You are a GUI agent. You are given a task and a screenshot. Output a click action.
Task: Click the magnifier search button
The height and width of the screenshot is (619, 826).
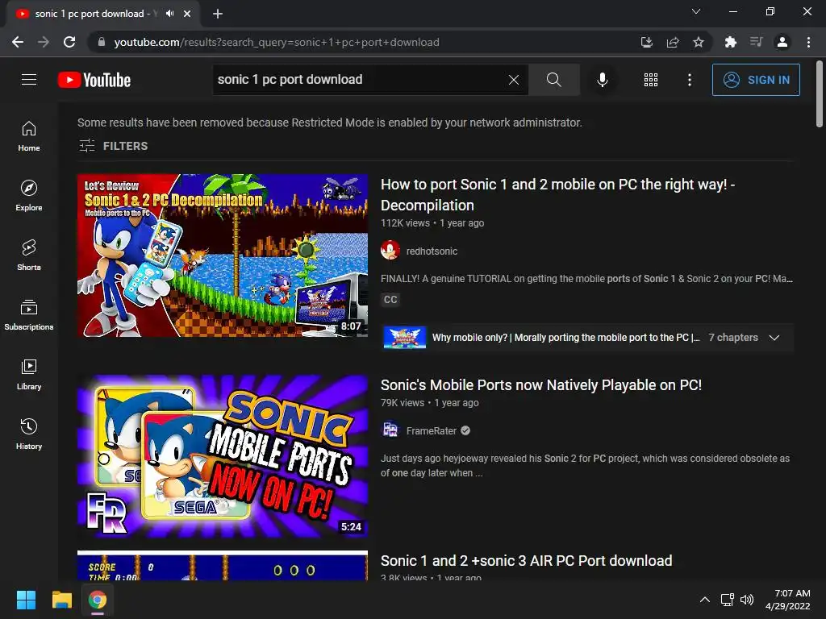pyautogui.click(x=553, y=80)
